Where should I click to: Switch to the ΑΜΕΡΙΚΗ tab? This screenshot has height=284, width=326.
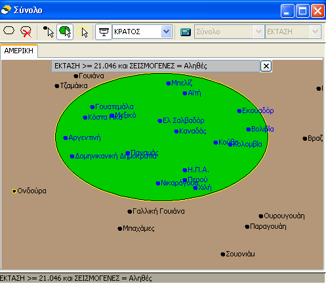19,51
